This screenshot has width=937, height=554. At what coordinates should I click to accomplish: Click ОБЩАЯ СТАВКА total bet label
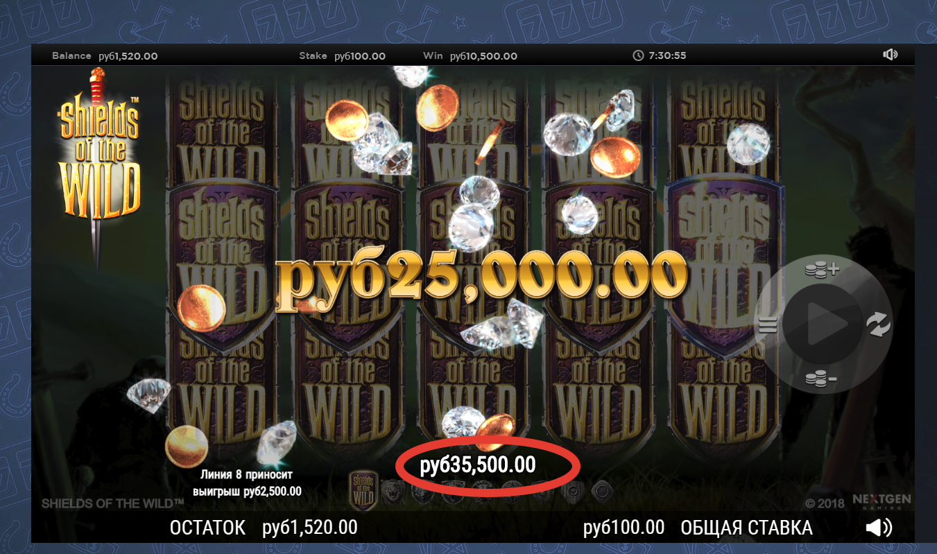pyautogui.click(x=746, y=528)
